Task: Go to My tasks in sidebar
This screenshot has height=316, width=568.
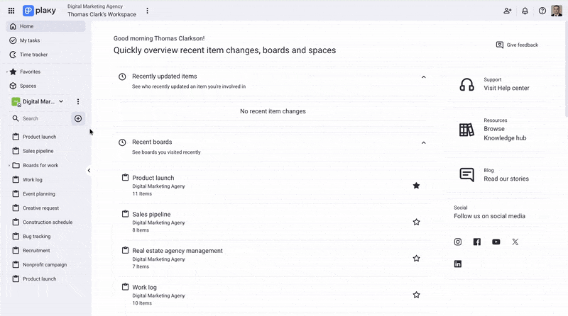Action: pos(30,40)
